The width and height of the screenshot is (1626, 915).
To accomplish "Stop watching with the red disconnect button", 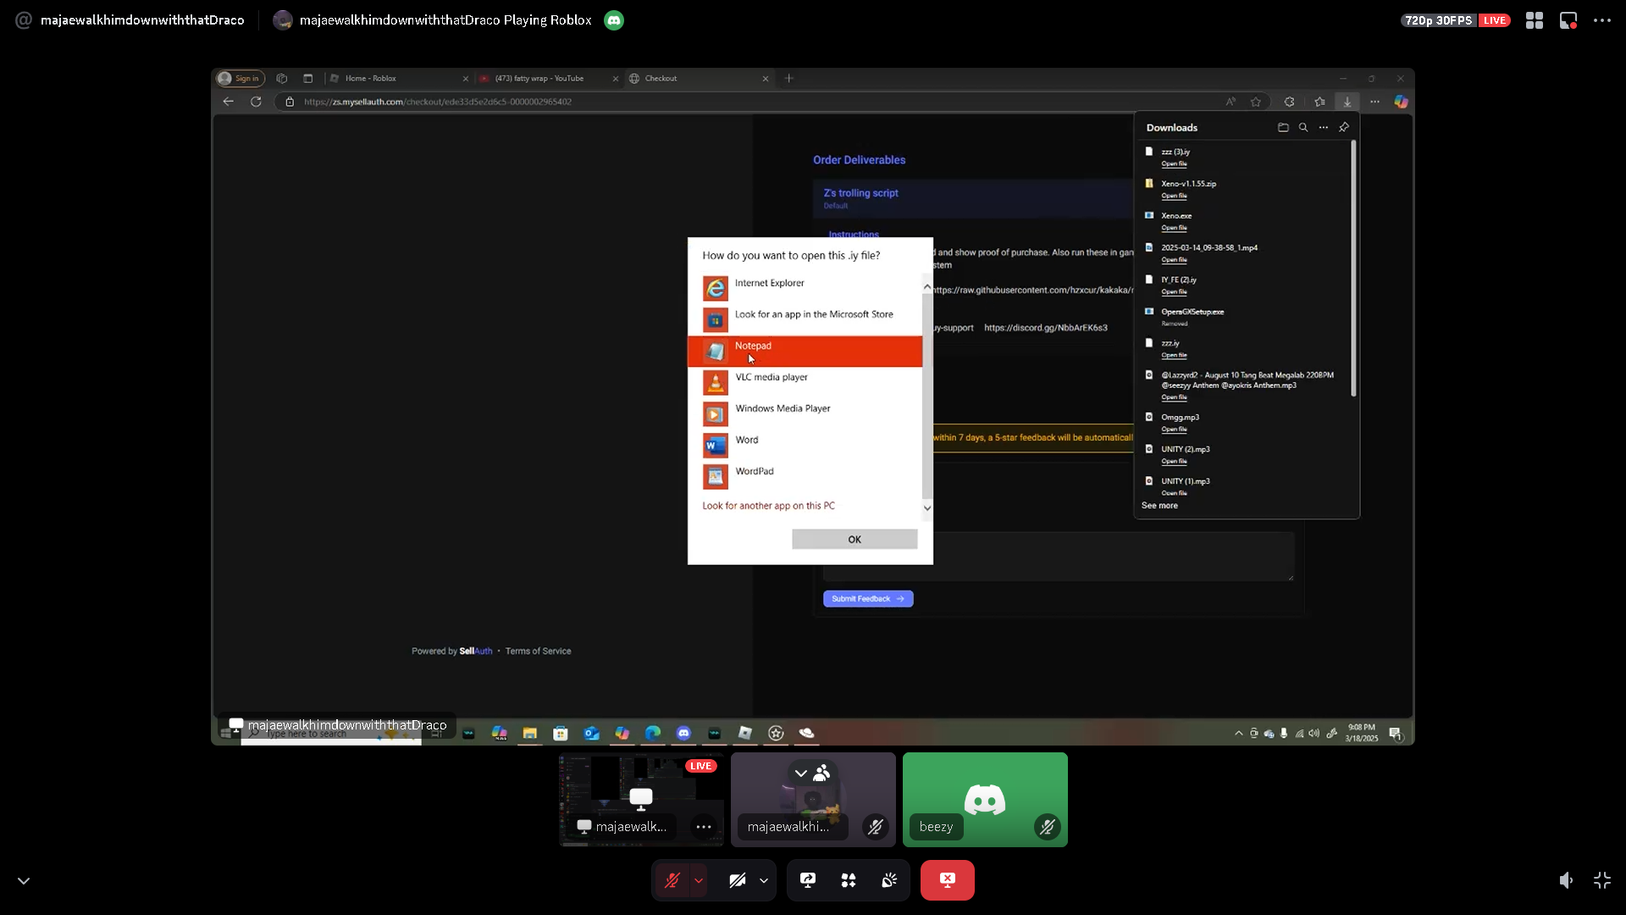I will click(x=948, y=880).
